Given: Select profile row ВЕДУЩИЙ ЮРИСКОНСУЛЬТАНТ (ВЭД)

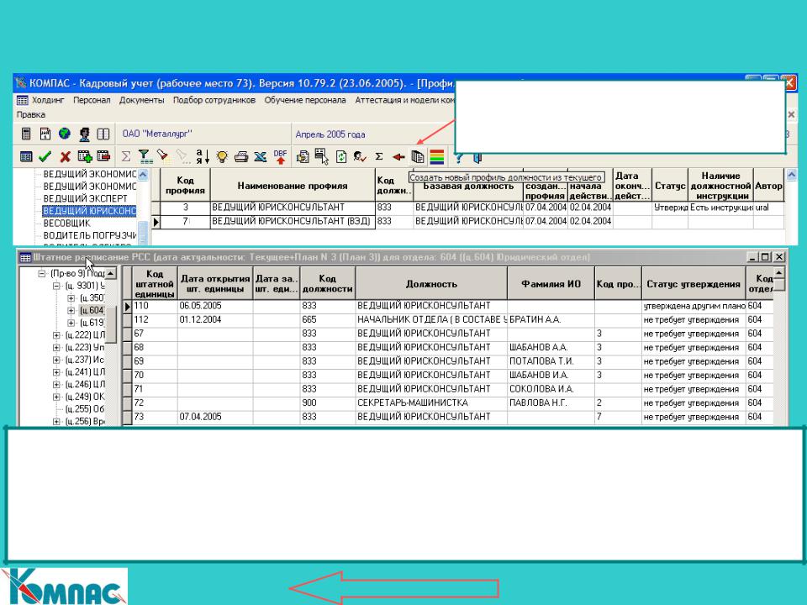Looking at the screenshot, I should coord(291,221).
